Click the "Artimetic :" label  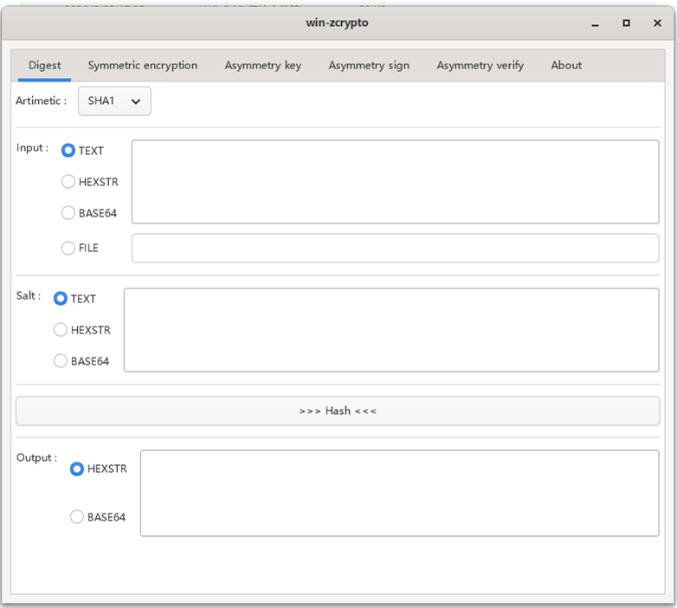(x=41, y=100)
